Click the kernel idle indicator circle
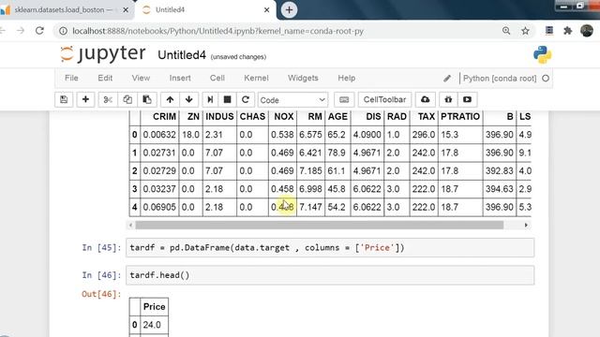Viewport: 600px width, 337px height. click(x=546, y=79)
